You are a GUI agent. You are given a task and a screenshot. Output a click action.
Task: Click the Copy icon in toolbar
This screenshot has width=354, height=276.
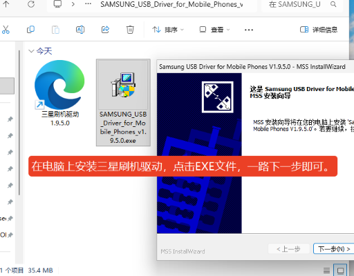tap(30, 30)
